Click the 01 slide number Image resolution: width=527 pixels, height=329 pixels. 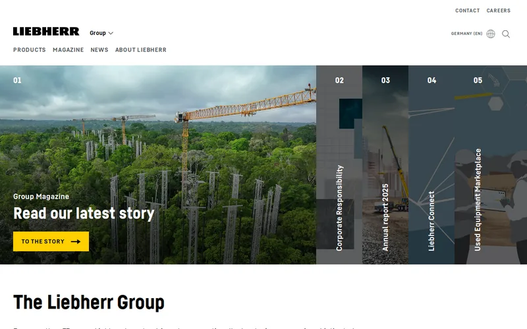pyautogui.click(x=17, y=80)
